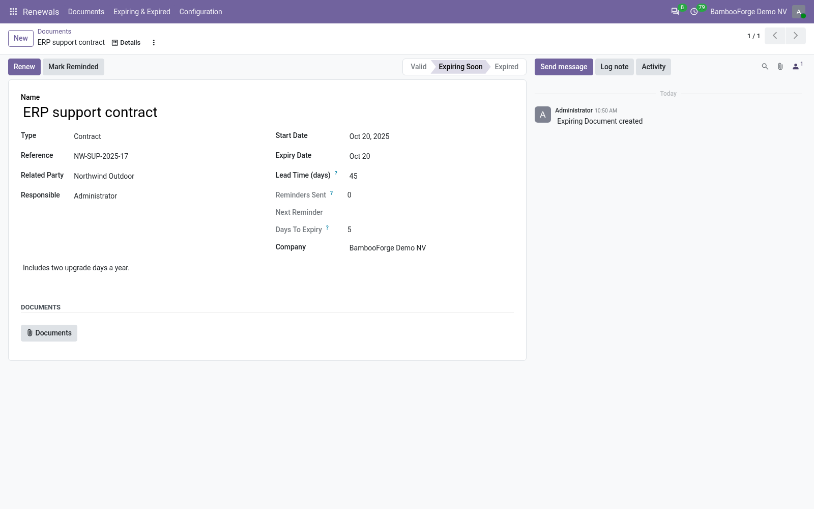Set status to Valid
Image resolution: width=814 pixels, height=509 pixels.
tap(418, 67)
